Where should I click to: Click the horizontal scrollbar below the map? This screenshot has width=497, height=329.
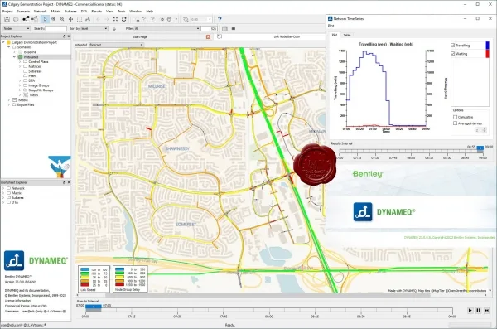point(268,295)
